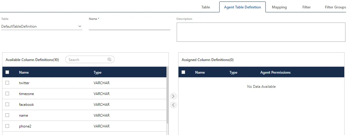Click Available Column Definitions(10) heading

tap(32, 60)
